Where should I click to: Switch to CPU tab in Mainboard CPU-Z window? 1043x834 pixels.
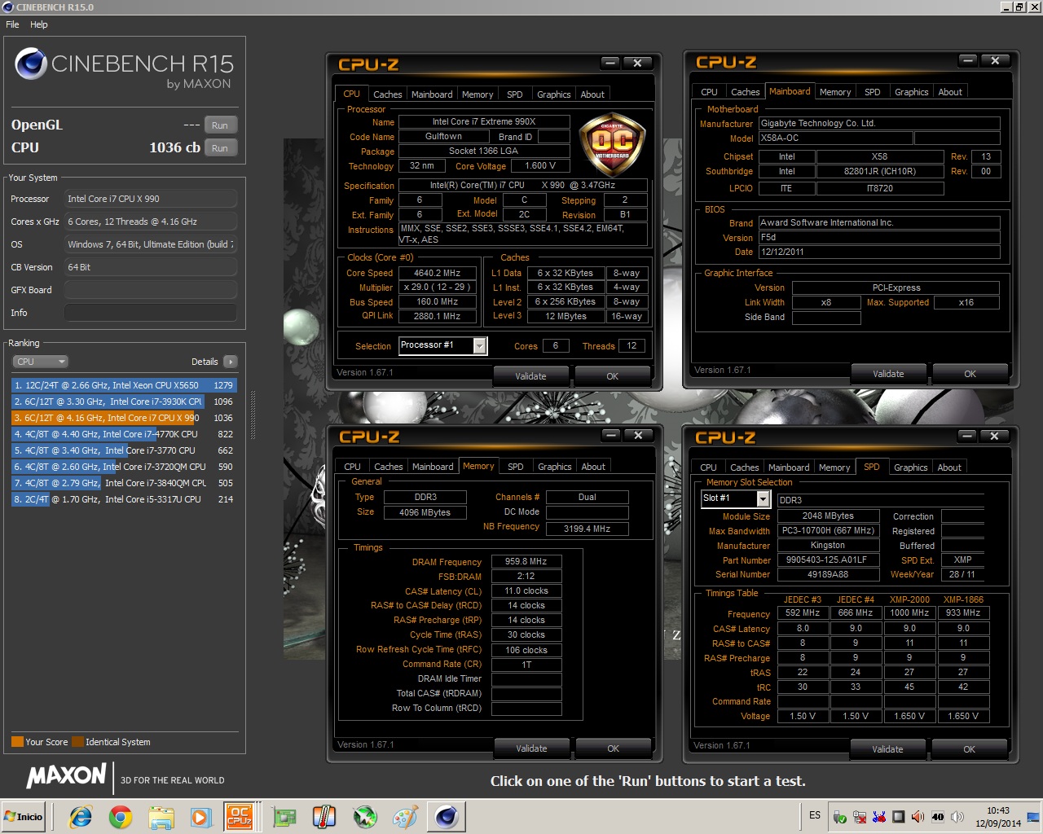pyautogui.click(x=709, y=92)
